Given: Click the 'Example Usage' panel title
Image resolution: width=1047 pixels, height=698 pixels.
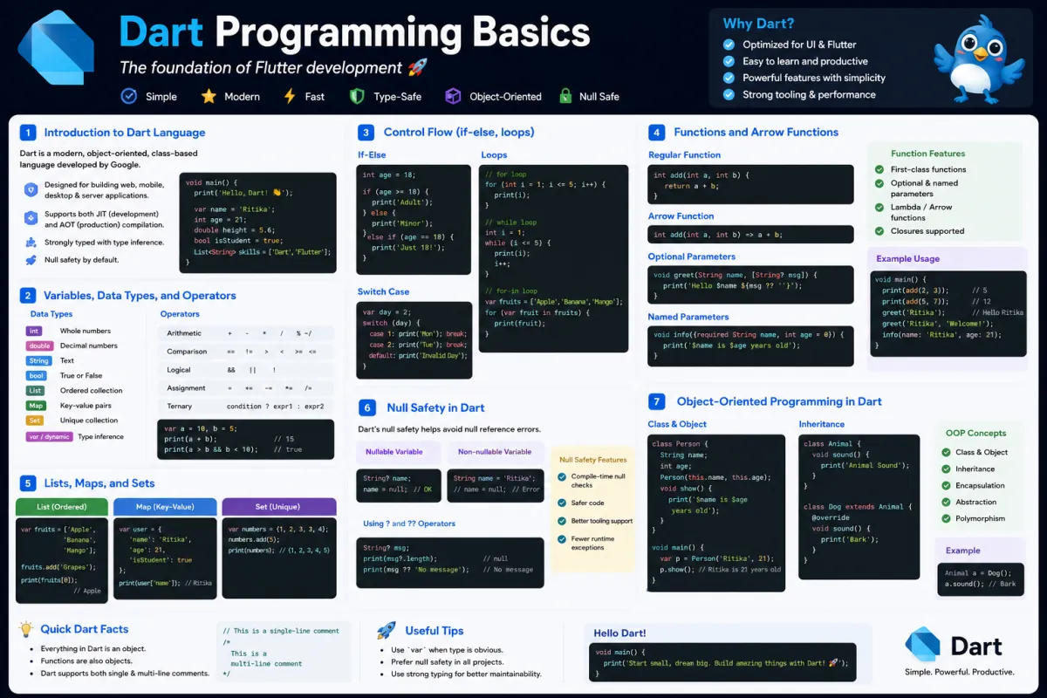Looking at the screenshot, I should (x=907, y=259).
